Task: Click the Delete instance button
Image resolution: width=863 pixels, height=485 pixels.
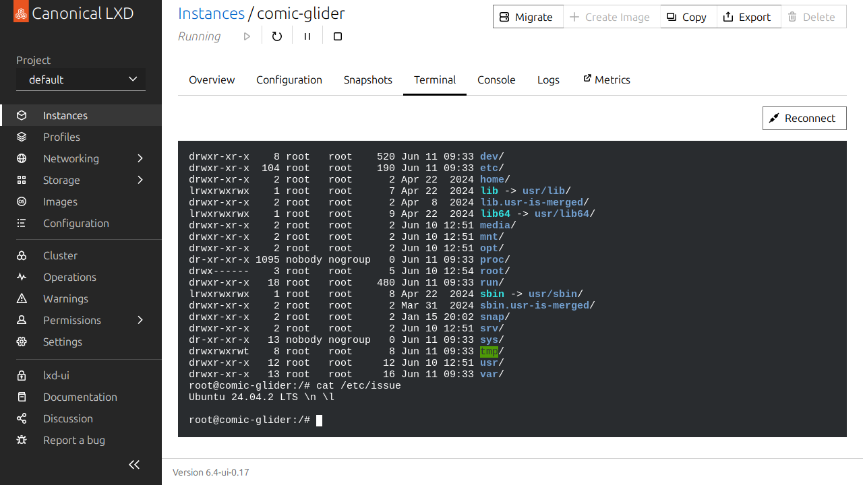Action: [814, 17]
